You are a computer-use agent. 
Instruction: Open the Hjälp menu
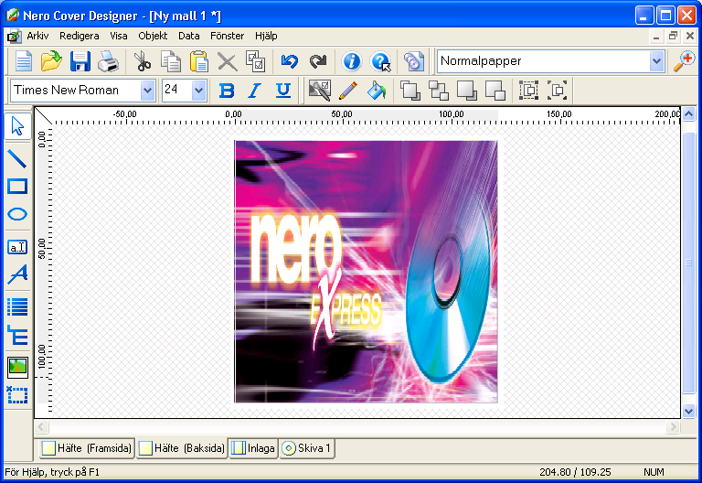tap(266, 36)
